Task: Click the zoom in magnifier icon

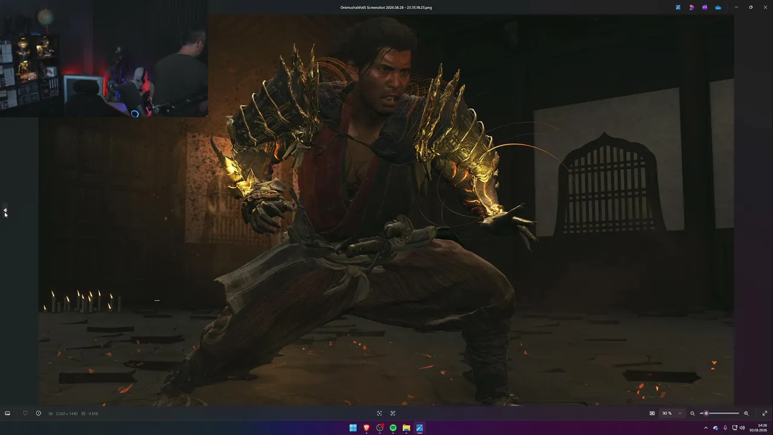Action: click(x=746, y=413)
